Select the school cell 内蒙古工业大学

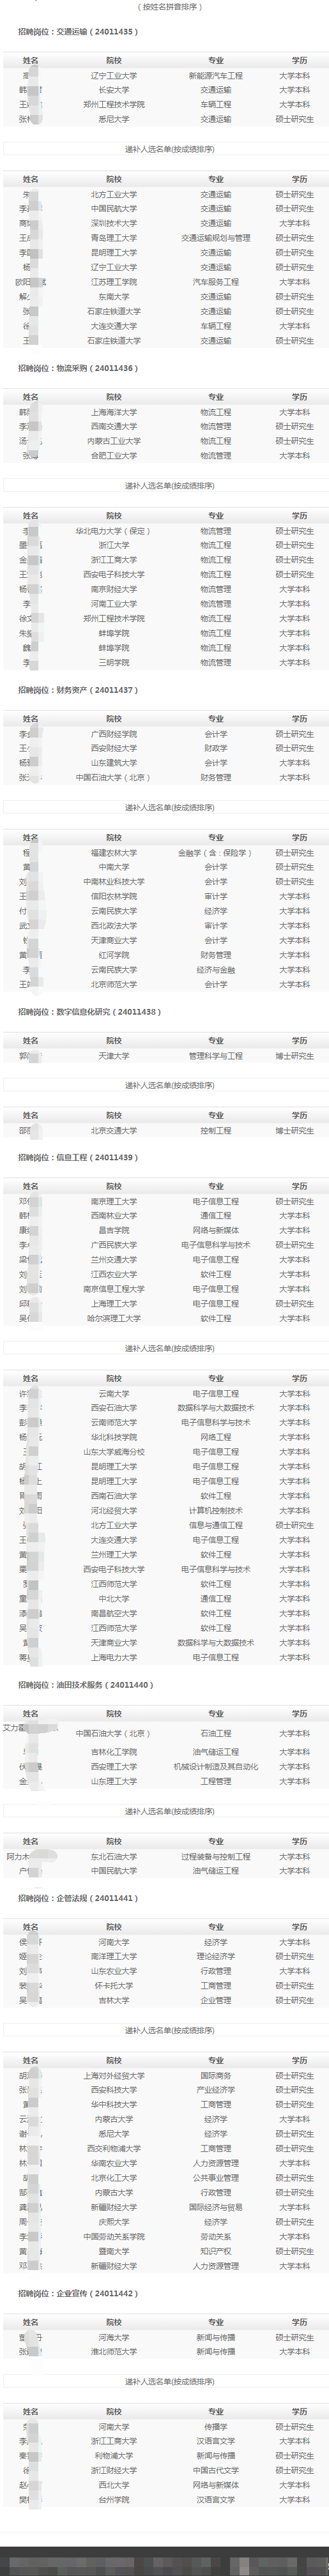(x=114, y=441)
